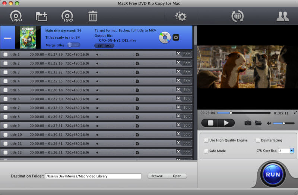Collapse the G-Force disc entry
Viewport: 298px width, 195px height.
tap(8, 38)
